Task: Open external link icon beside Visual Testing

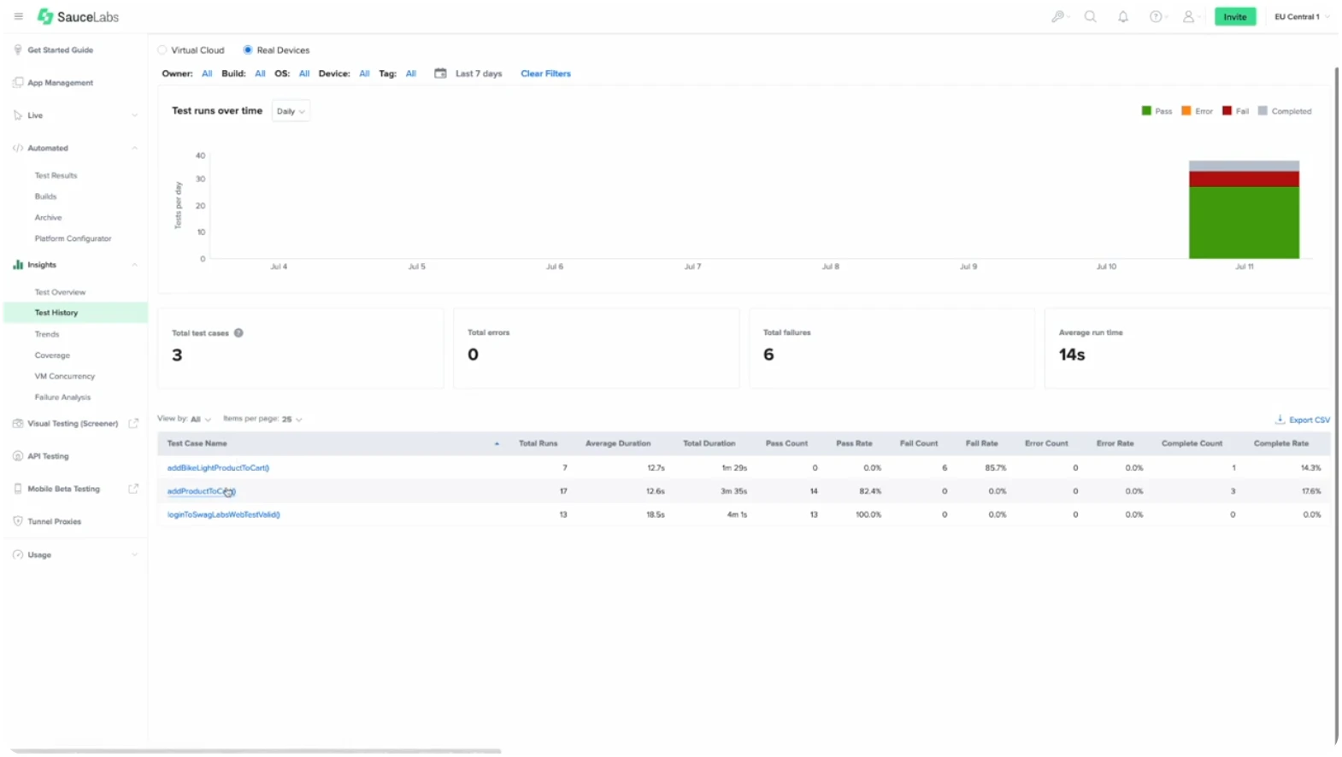Action: (x=133, y=423)
